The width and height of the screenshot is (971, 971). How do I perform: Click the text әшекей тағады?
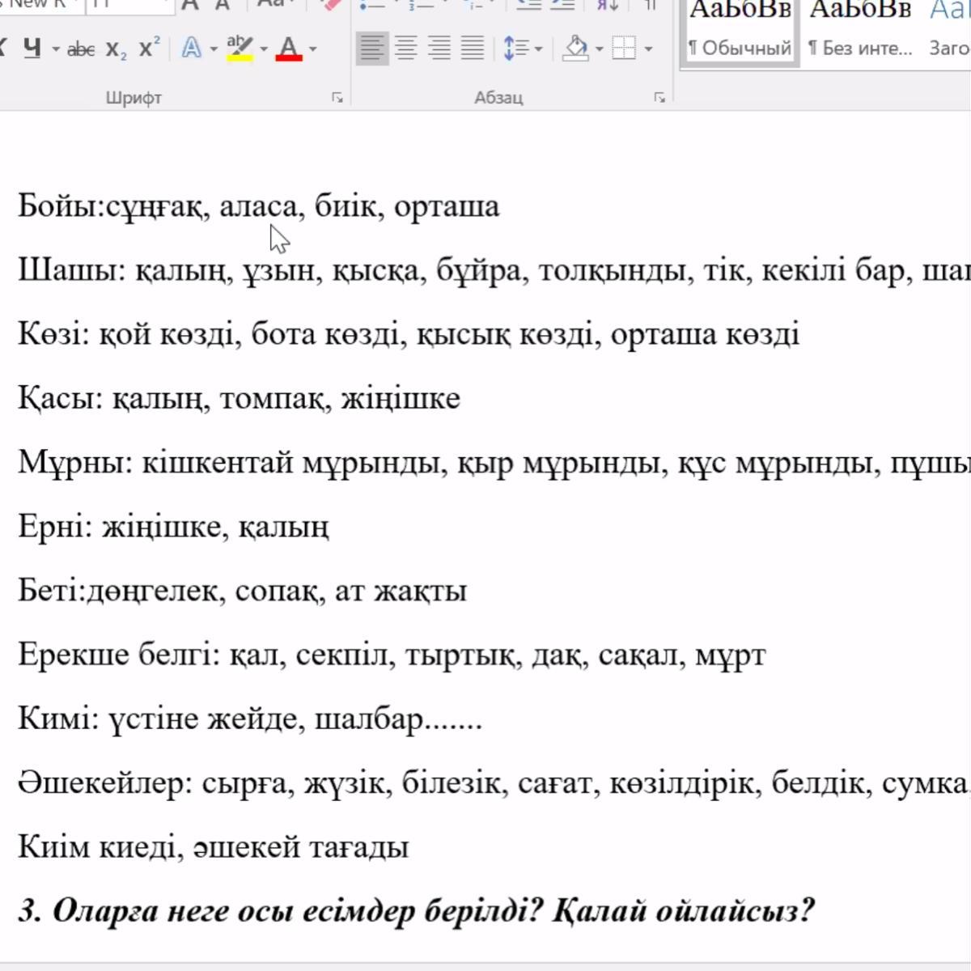click(302, 848)
